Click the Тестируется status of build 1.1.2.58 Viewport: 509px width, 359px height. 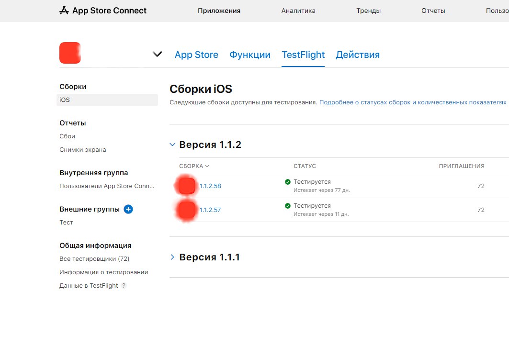(x=312, y=182)
